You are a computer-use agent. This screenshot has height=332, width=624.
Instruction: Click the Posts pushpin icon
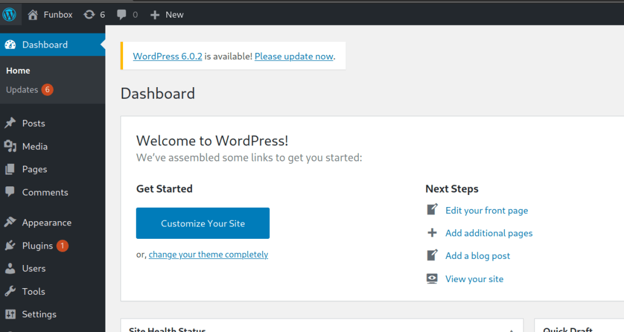[x=10, y=123]
